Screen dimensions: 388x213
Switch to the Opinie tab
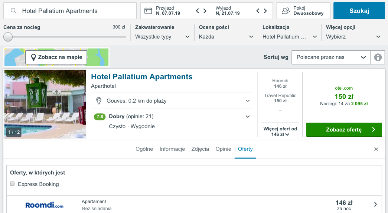click(223, 149)
